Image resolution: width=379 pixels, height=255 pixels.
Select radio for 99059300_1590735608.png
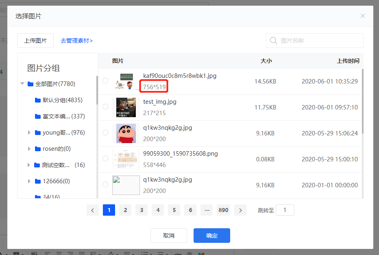105,159
